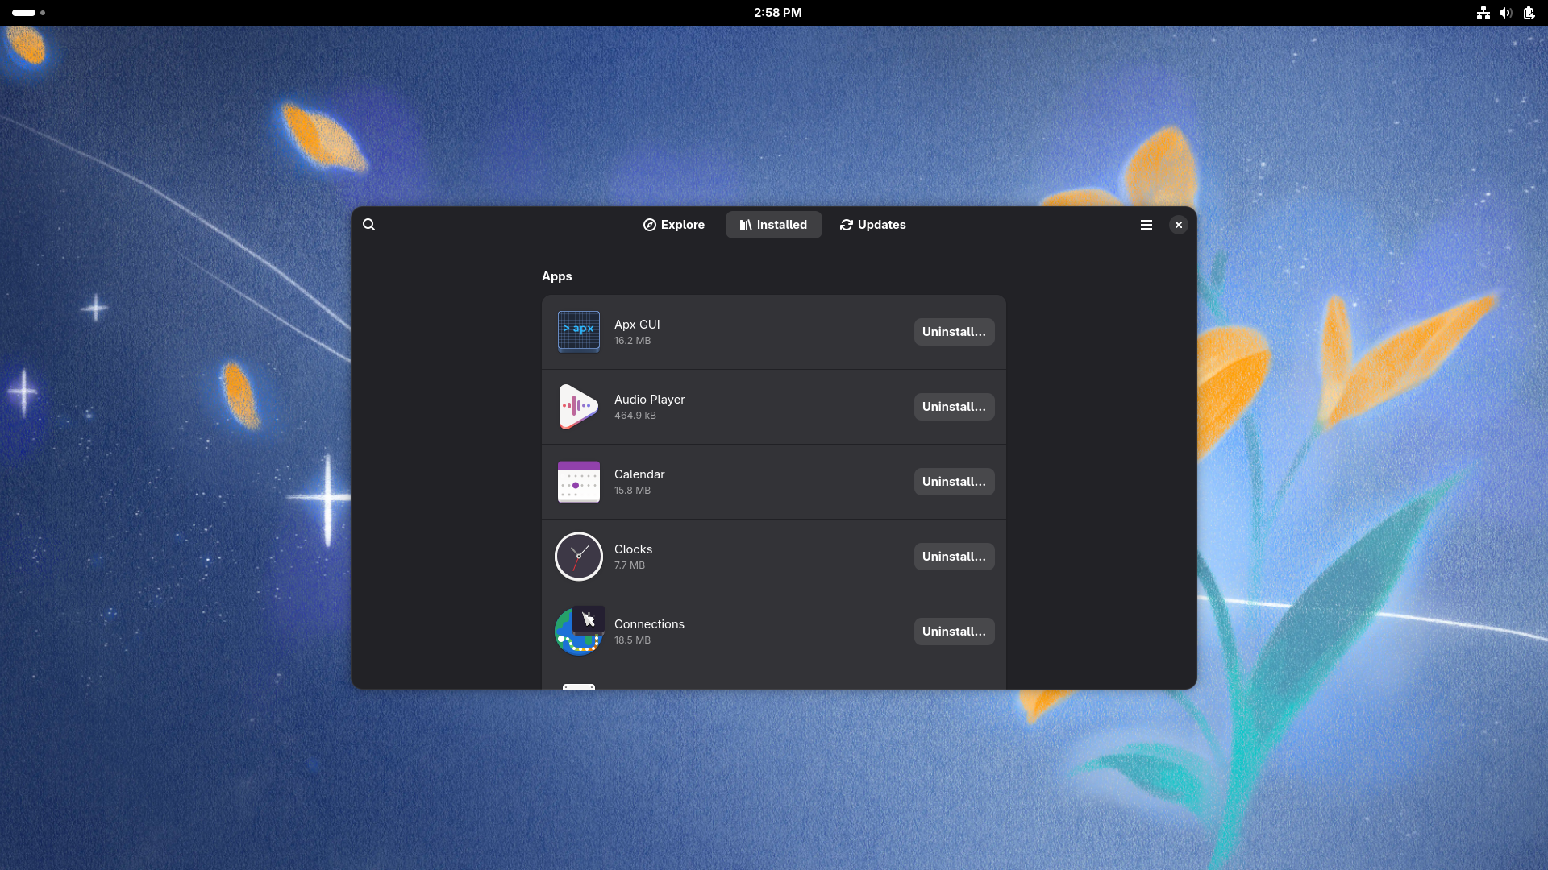Image resolution: width=1548 pixels, height=870 pixels.
Task: Uninstall the Calendar app
Action: (x=954, y=482)
